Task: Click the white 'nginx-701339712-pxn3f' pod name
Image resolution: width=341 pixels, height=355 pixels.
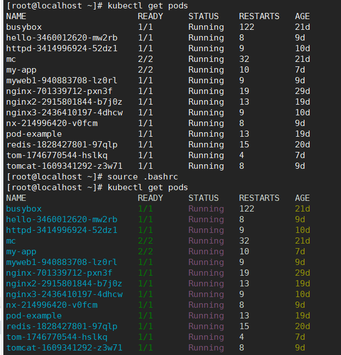Action: (59, 91)
